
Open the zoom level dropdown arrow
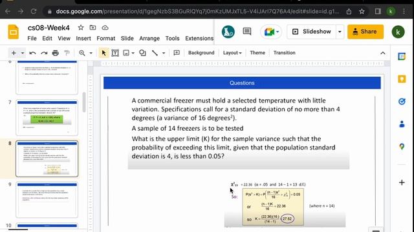tap(91, 53)
